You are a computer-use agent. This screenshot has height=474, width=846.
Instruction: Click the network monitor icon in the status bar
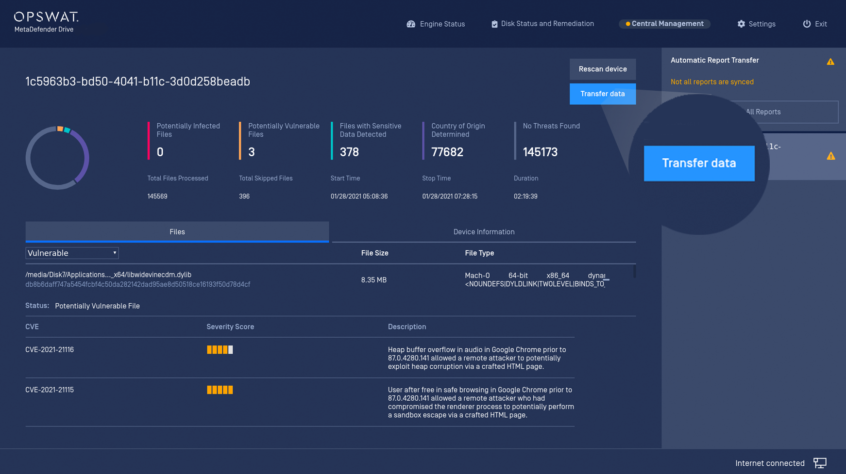click(820, 463)
